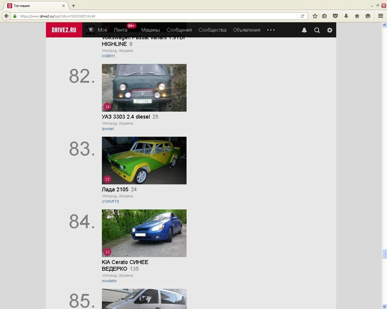Click the 135 count next to ВЕДЕРКО
The image size is (387, 309).
134,269
